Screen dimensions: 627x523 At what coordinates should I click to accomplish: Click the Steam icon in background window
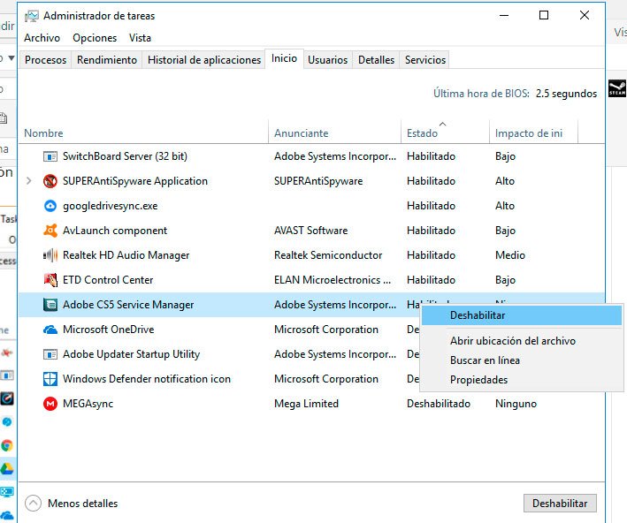click(617, 88)
